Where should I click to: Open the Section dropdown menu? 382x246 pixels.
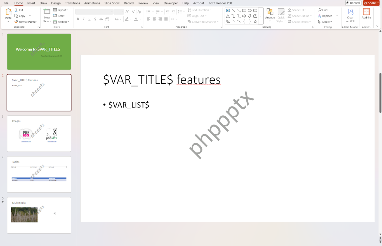[x=61, y=22]
